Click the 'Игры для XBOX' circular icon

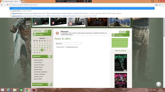click(x=49, y=84)
